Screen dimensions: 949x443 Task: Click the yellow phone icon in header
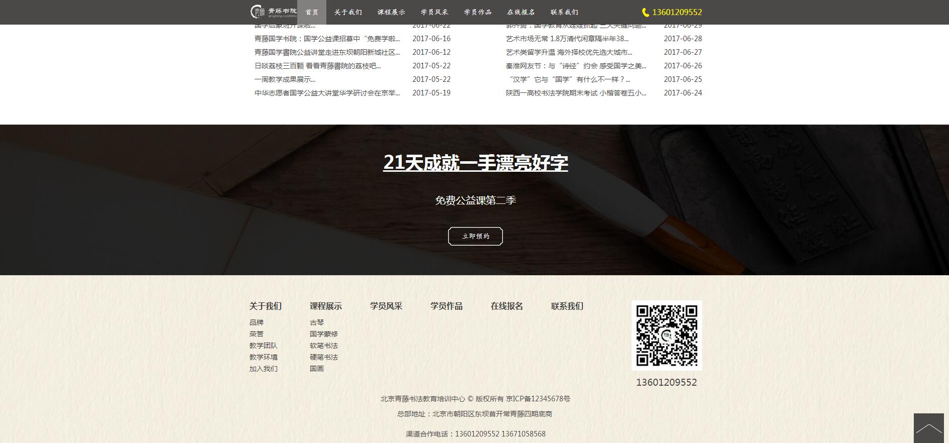[x=645, y=13]
